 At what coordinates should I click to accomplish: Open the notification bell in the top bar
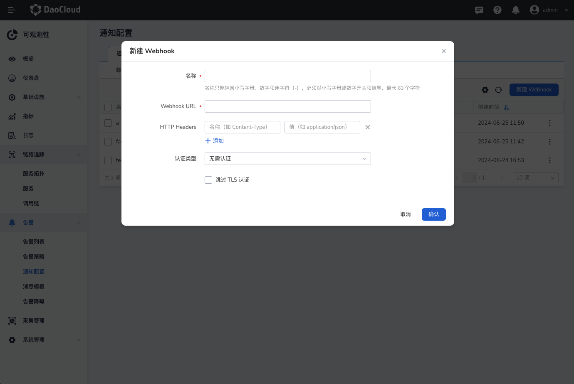516,10
